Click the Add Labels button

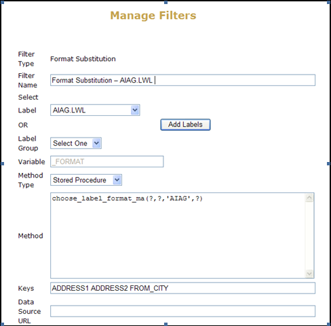click(x=185, y=125)
